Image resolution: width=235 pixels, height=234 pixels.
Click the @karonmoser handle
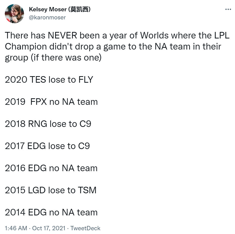coord(47,17)
